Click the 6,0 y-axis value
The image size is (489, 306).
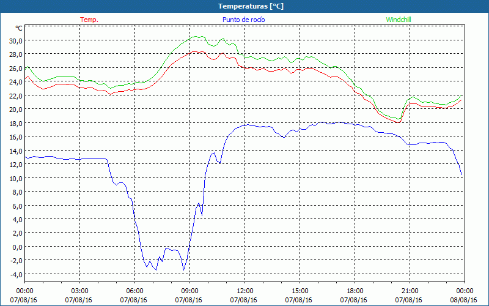pyautogui.click(x=17, y=206)
